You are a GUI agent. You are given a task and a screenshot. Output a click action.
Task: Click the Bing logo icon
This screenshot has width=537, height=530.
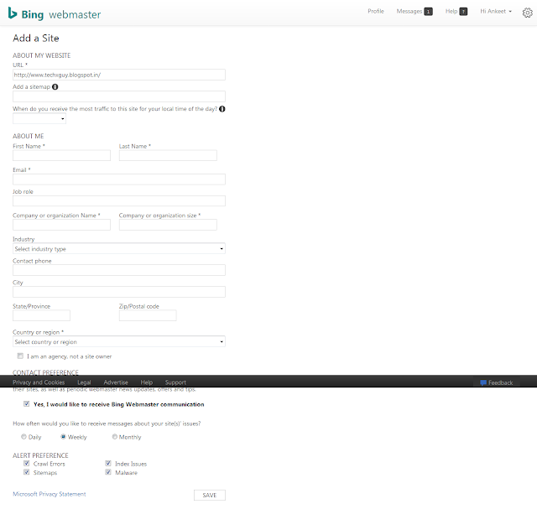point(13,13)
